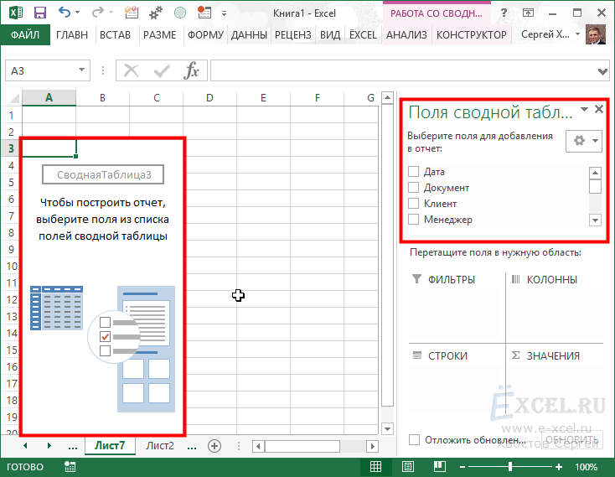The width and height of the screenshot is (615, 477).
Task: Click the ОБНОВИТЬ button
Action: click(572, 440)
